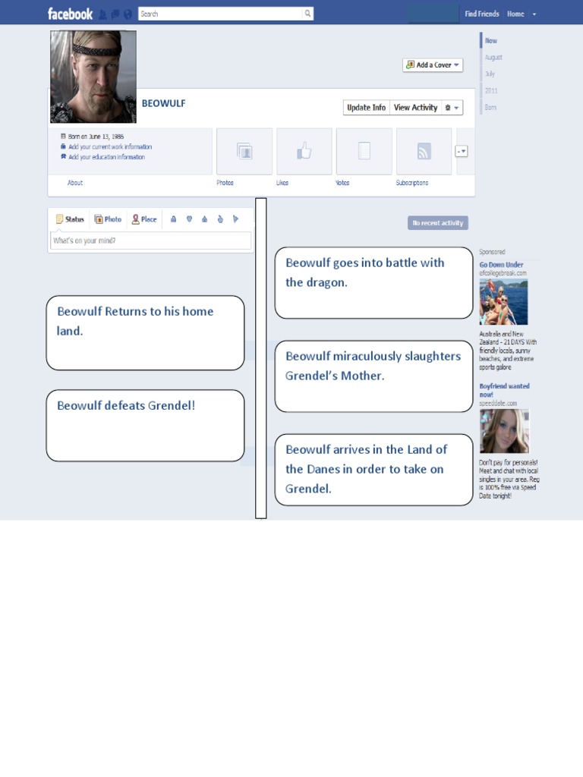The image size is (583, 777).
Task: Click the 'Beowulf defeats Grendel!' post
Action: (x=145, y=426)
